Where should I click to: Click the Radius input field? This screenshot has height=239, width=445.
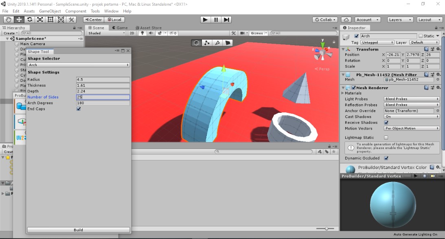click(103, 79)
